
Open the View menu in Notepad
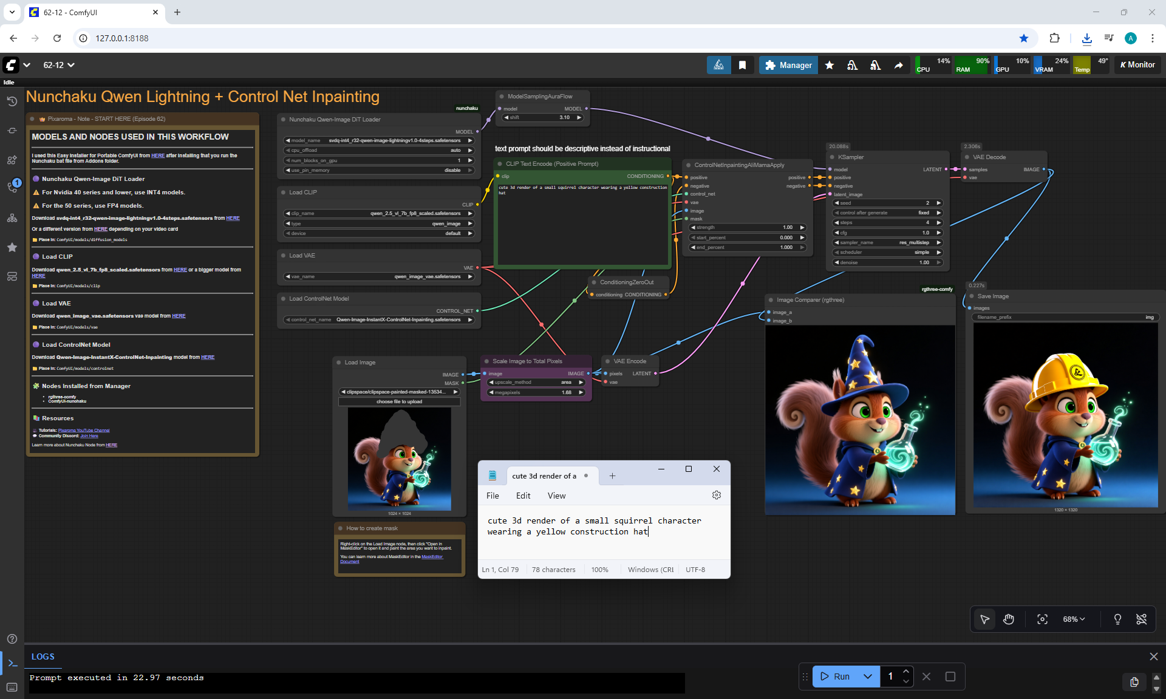click(x=556, y=496)
